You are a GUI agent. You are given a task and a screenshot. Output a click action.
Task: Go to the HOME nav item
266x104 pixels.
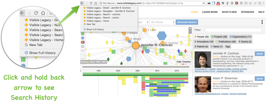tap(194, 12)
